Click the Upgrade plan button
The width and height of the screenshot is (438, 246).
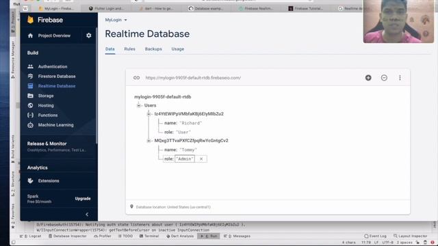(x=83, y=199)
